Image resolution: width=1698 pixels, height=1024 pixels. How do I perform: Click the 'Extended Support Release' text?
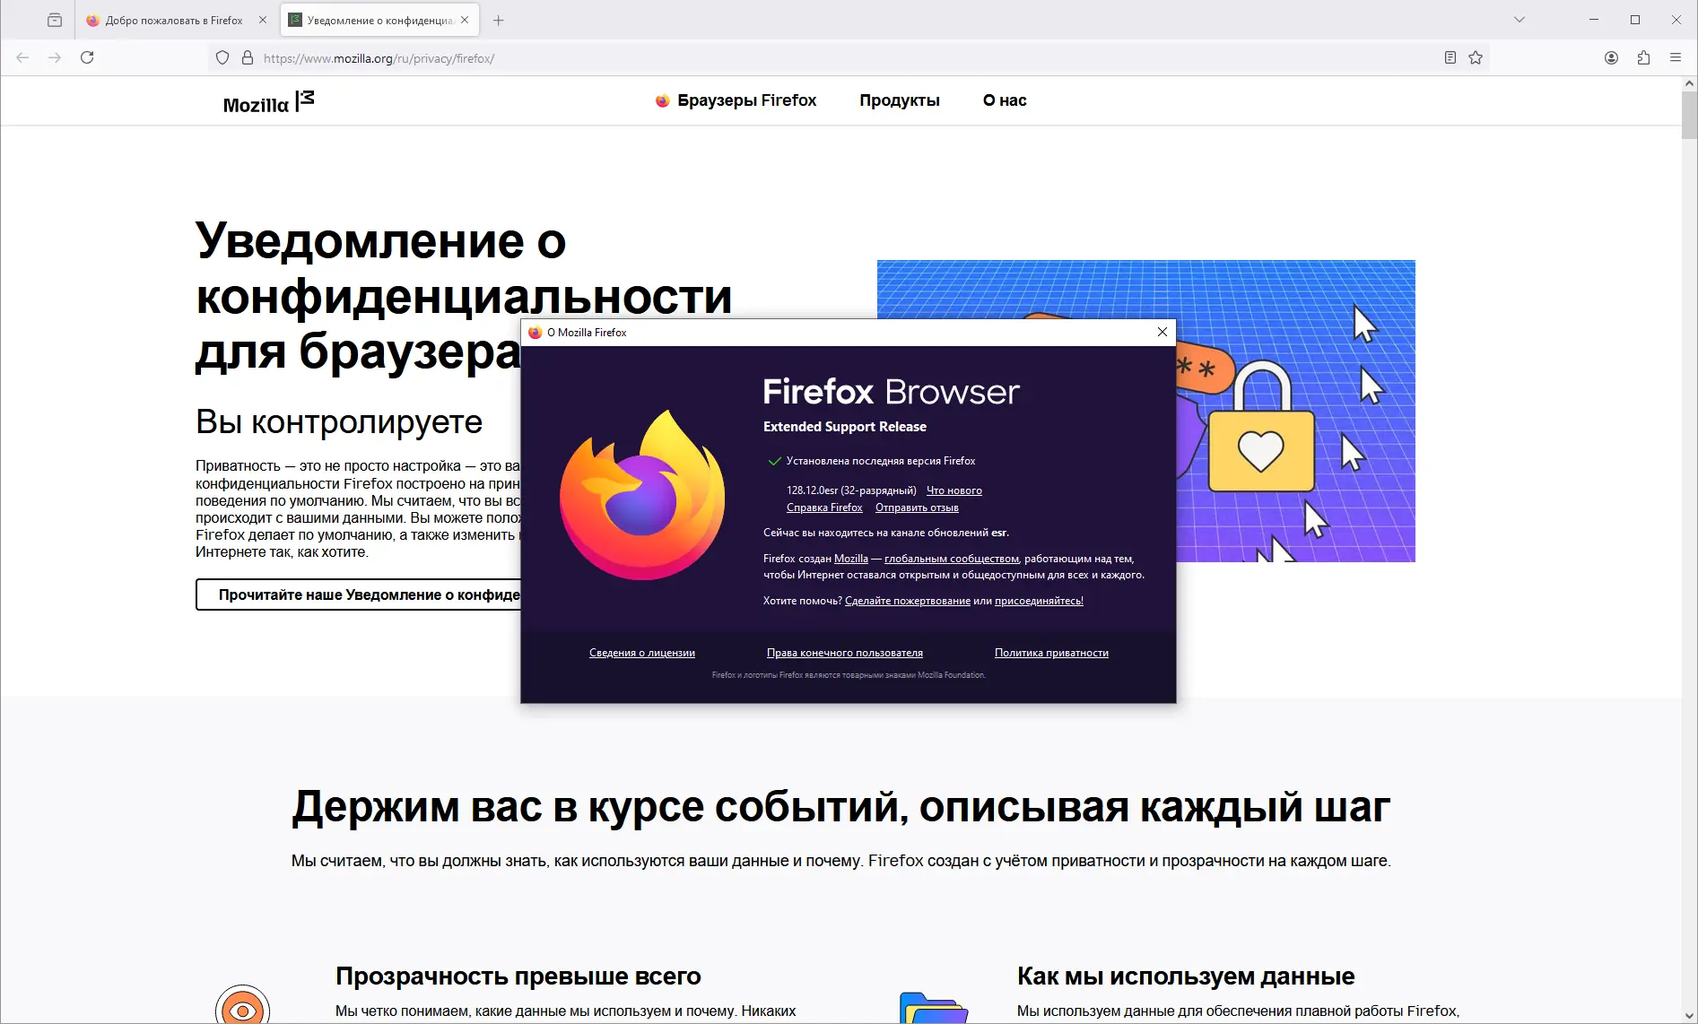point(845,427)
